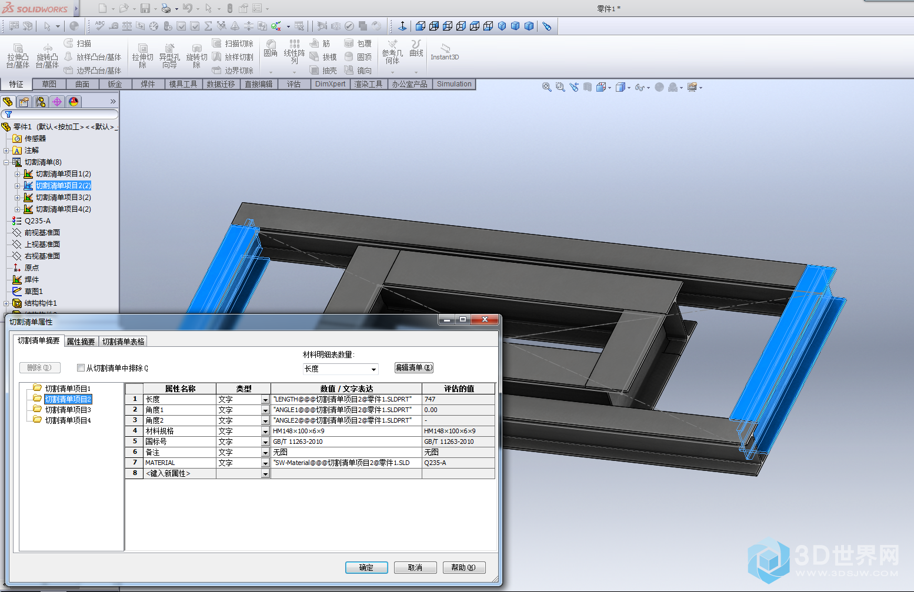Screen dimensions: 914x592
Task: Click the 拉伸切除 extrude cut tool
Action: (142, 56)
